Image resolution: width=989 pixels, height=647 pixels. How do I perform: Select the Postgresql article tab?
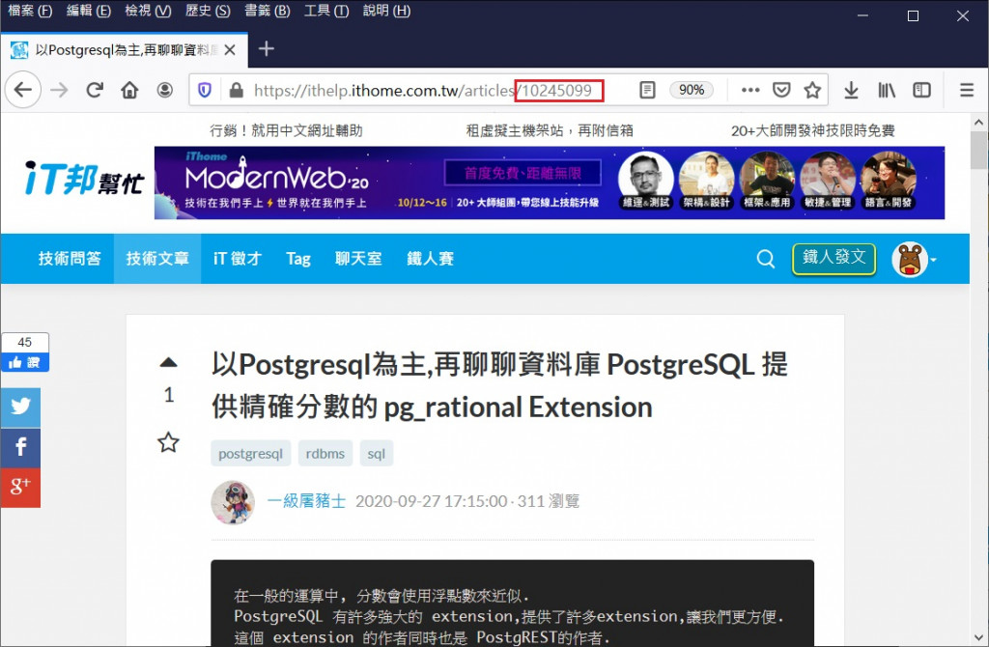point(125,50)
